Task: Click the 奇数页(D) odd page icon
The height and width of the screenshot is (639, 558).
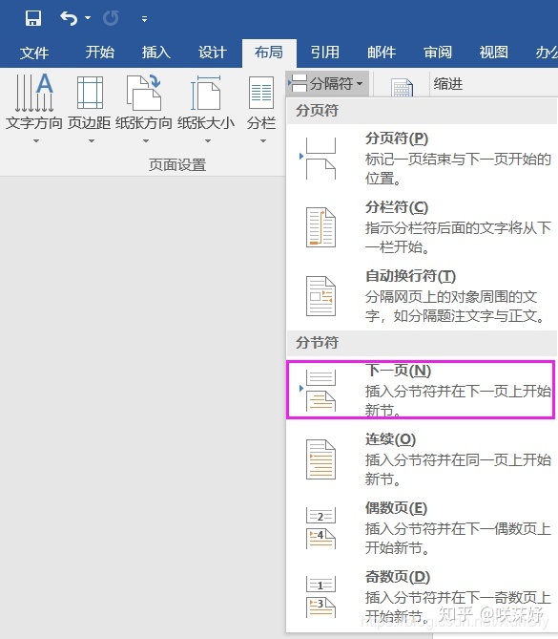Action: tap(320, 597)
